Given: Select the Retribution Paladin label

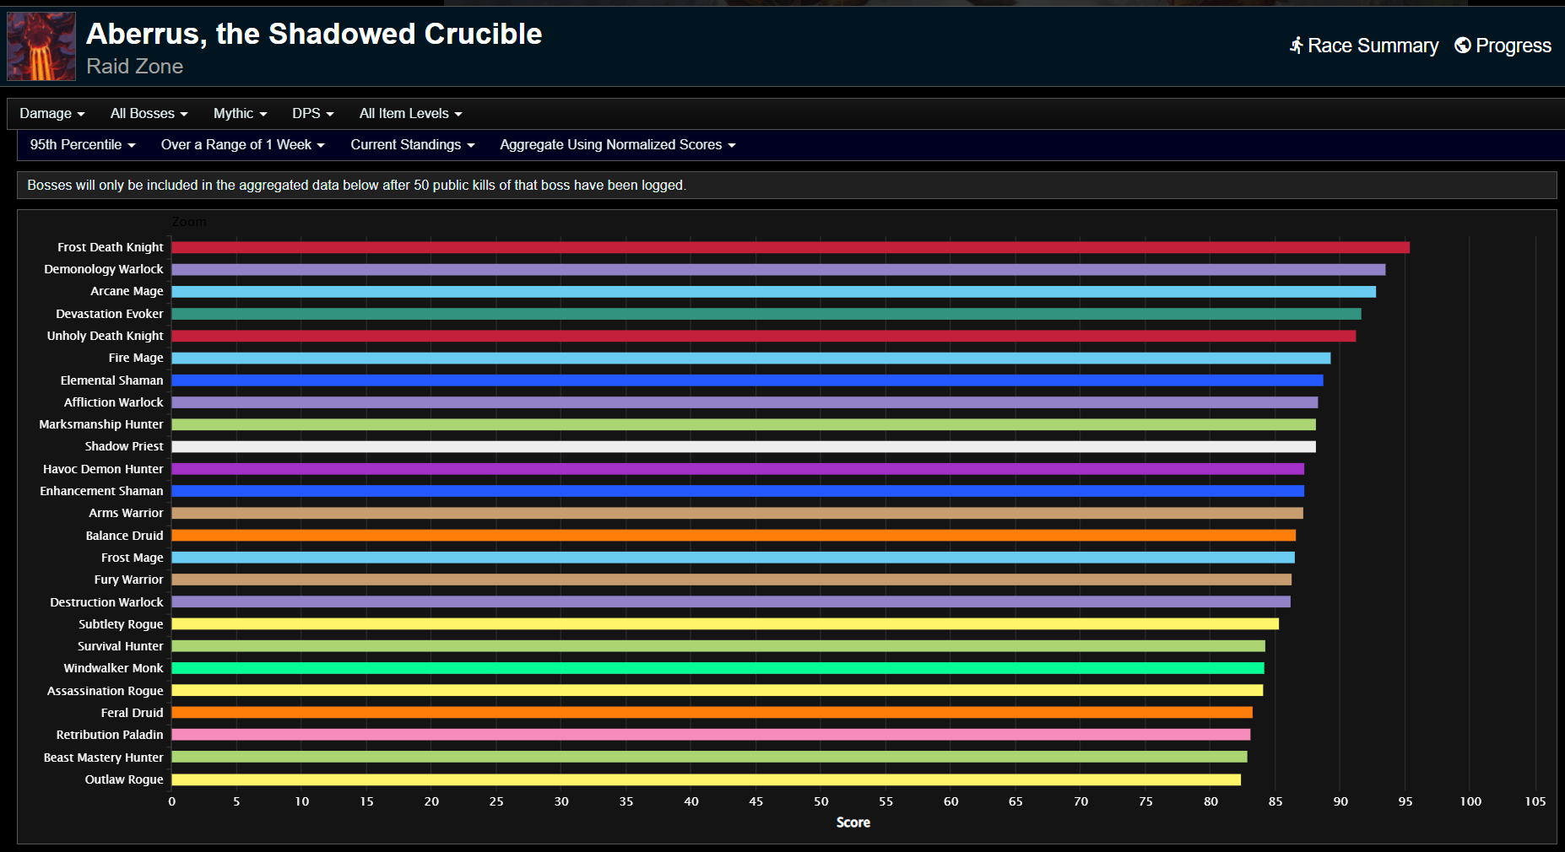Looking at the screenshot, I should click(x=110, y=735).
